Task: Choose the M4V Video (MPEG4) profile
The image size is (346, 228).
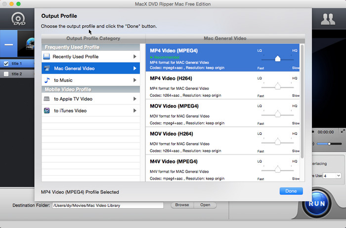Action: pos(222,168)
